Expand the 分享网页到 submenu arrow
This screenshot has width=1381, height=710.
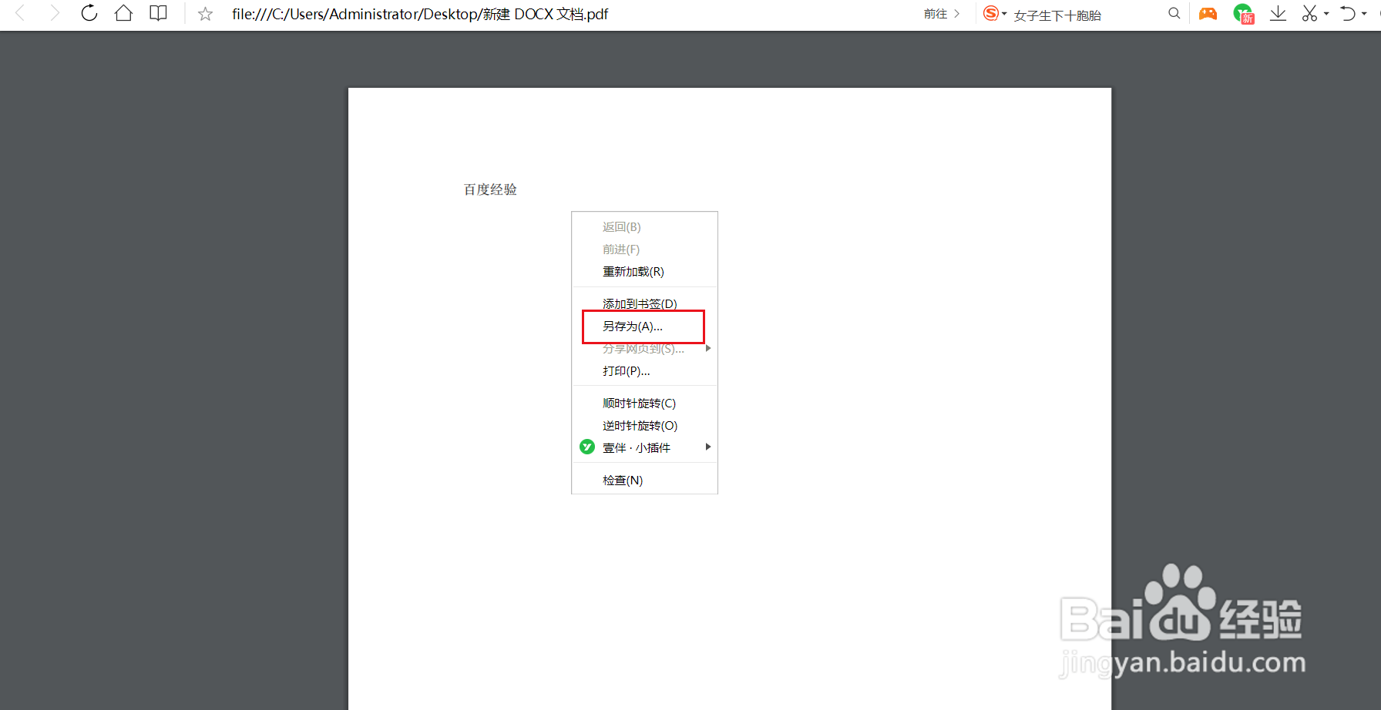pyautogui.click(x=708, y=348)
